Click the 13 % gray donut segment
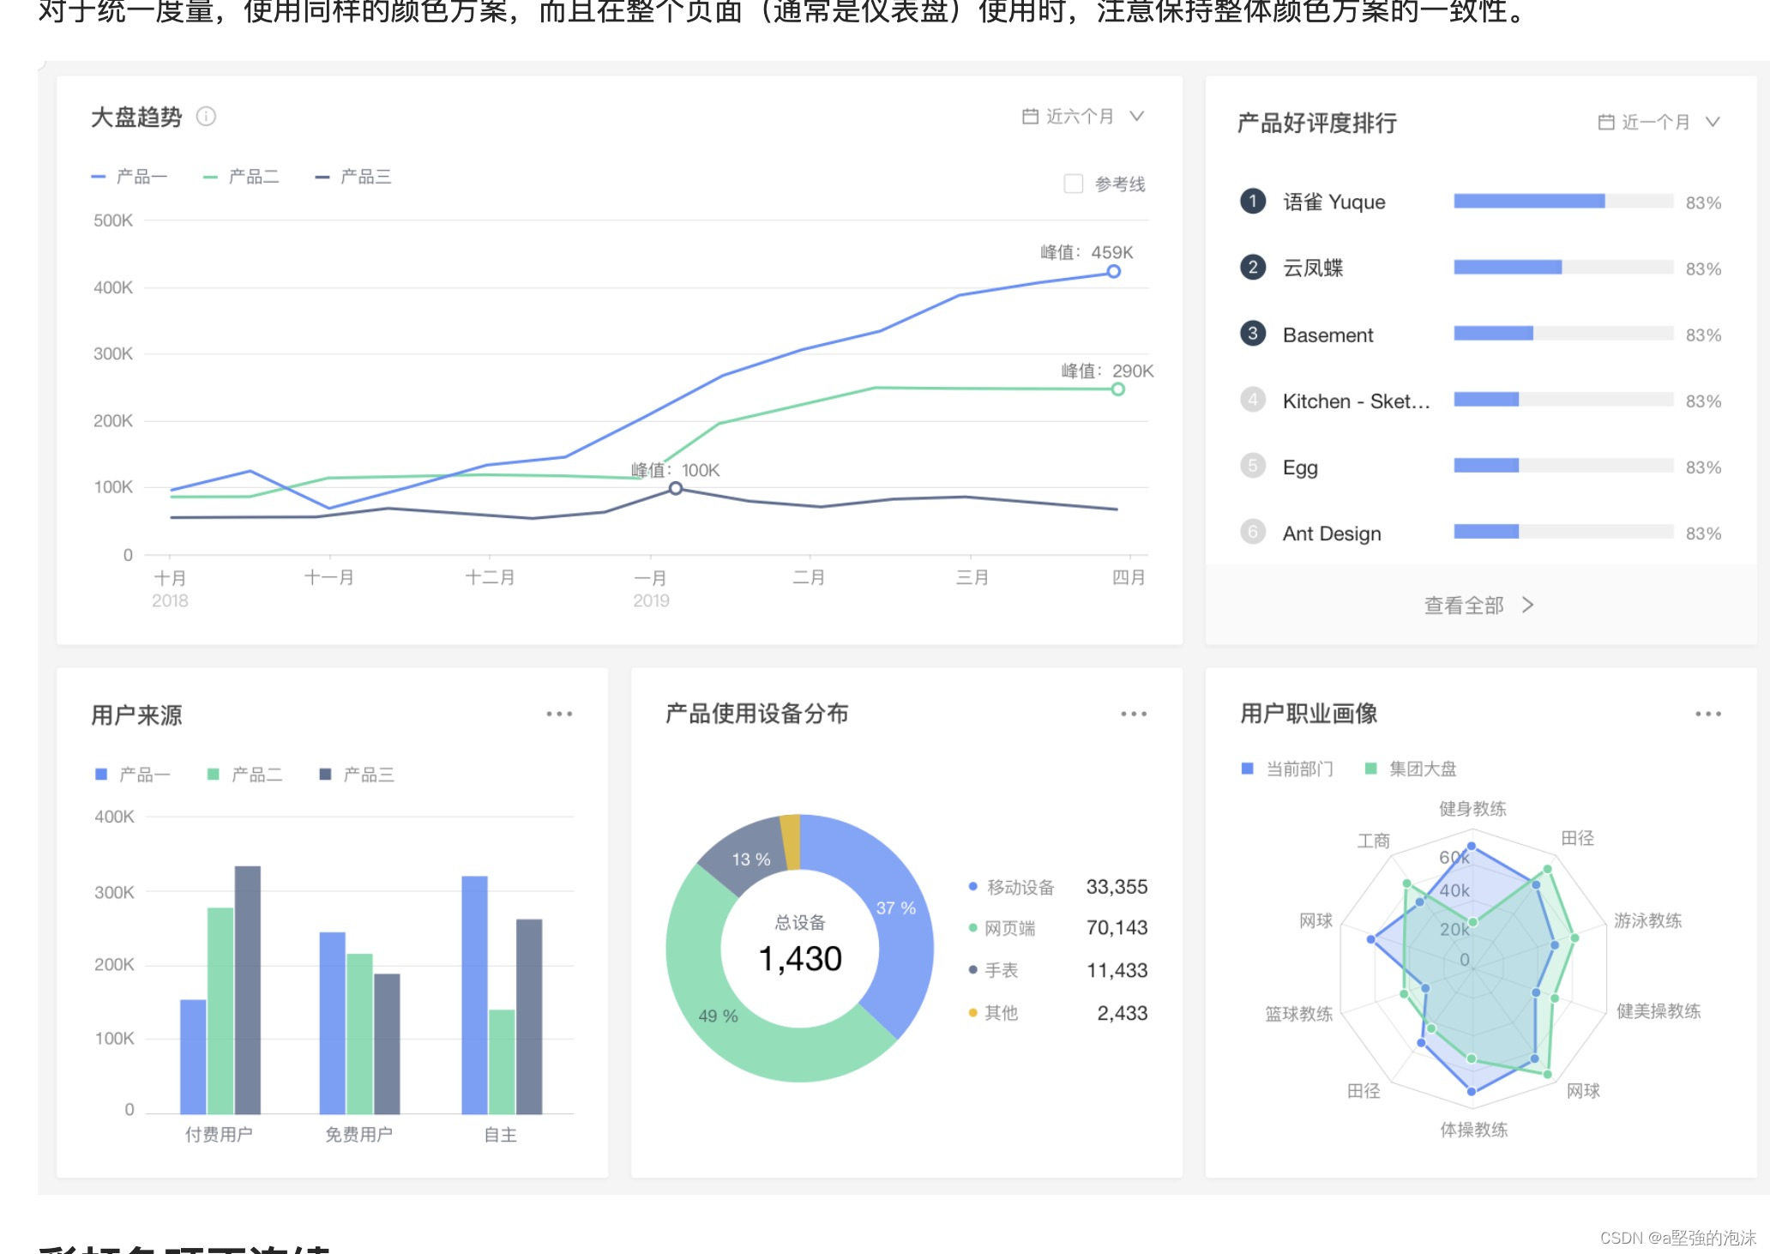 (x=750, y=859)
